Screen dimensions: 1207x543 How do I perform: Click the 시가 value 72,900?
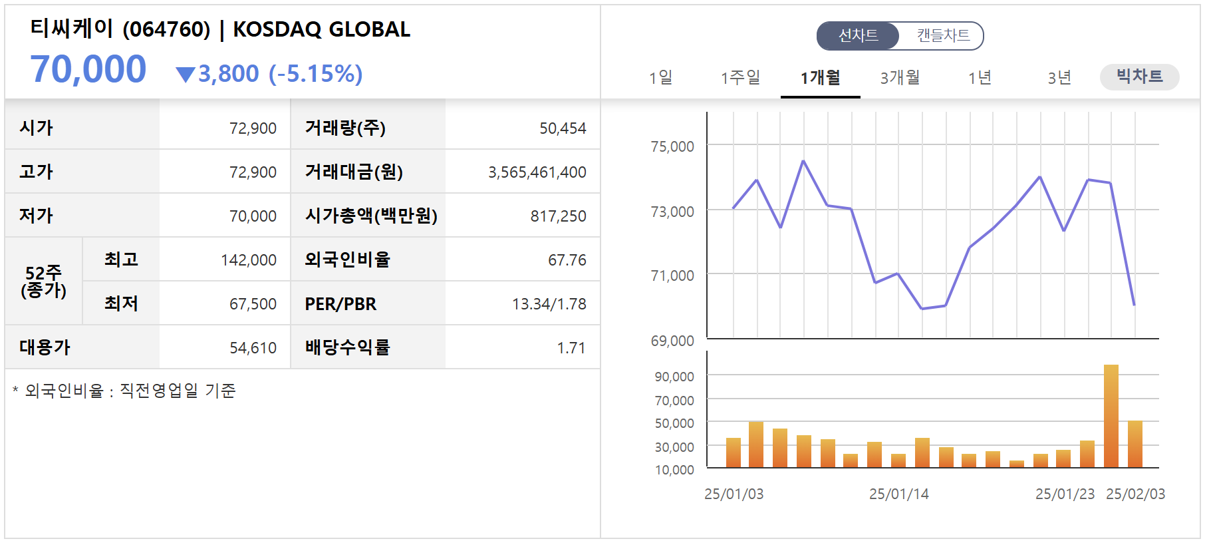[x=253, y=128]
